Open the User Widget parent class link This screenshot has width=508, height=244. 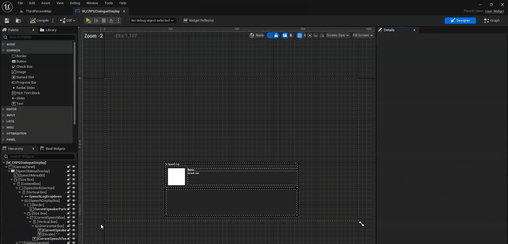(x=494, y=11)
